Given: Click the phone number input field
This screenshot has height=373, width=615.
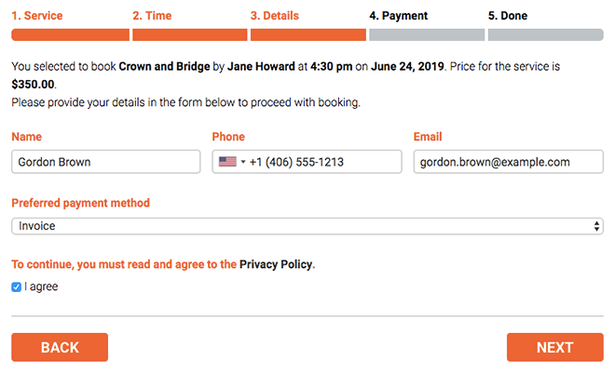Looking at the screenshot, I should click(x=307, y=162).
